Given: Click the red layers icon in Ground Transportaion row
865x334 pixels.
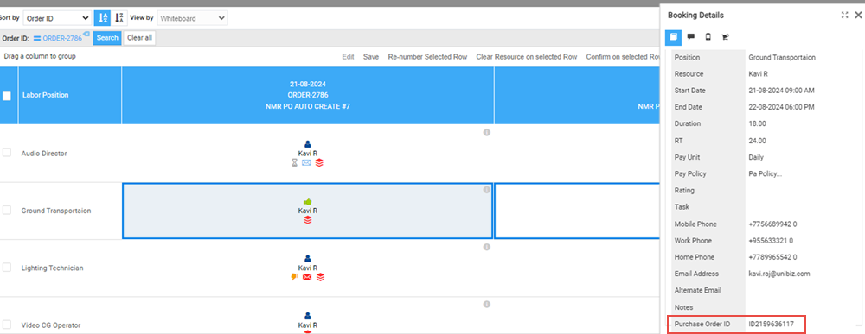Looking at the screenshot, I should (308, 220).
